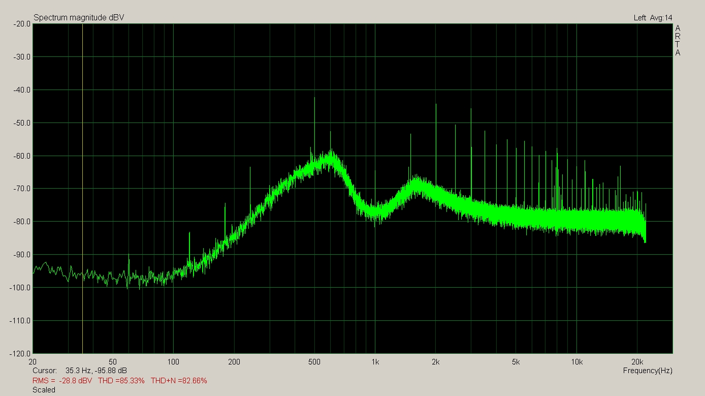Viewport: 705px width, 396px height.
Task: Click the '500' frequency axis label
Action: tap(314, 362)
